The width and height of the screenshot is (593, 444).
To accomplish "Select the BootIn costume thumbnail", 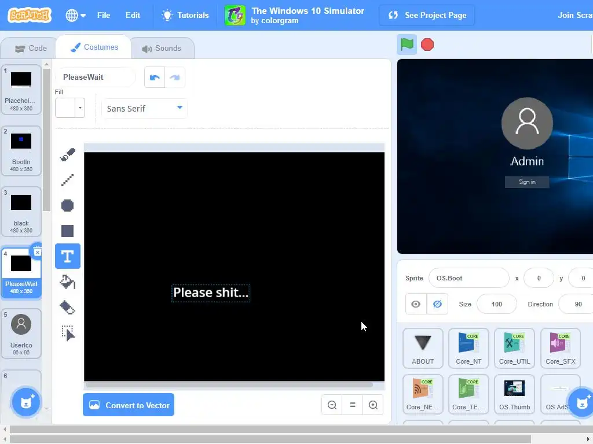I will point(21,151).
